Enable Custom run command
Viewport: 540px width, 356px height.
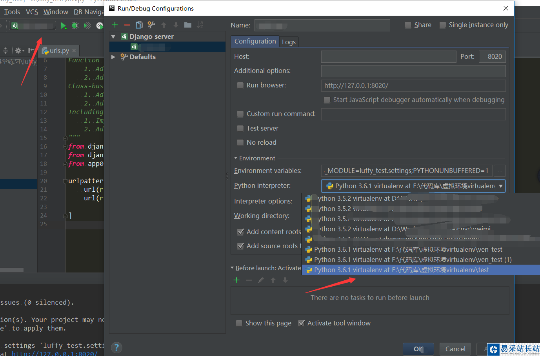coord(240,114)
